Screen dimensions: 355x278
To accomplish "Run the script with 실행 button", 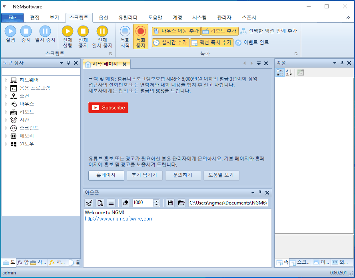I will pyautogui.click(x=10, y=34).
